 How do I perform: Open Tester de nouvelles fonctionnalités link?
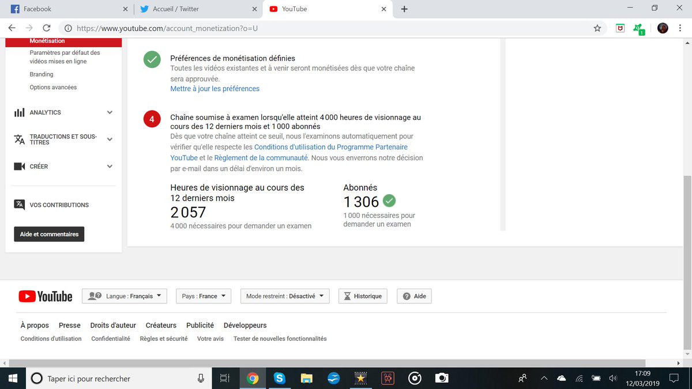(280, 339)
